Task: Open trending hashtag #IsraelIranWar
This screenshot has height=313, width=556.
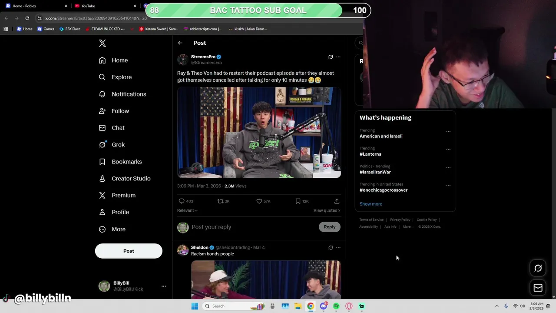Action: [375, 172]
